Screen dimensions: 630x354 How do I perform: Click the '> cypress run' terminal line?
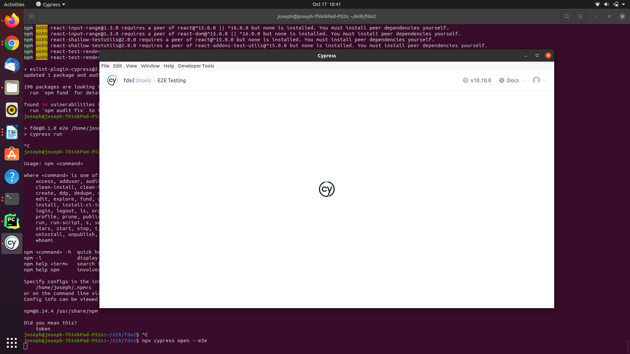[x=43, y=134]
